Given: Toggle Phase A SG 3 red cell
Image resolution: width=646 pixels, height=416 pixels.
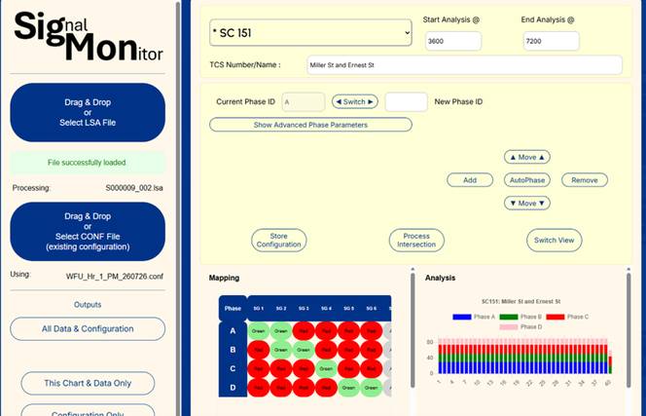Looking at the screenshot, I should (304, 331).
